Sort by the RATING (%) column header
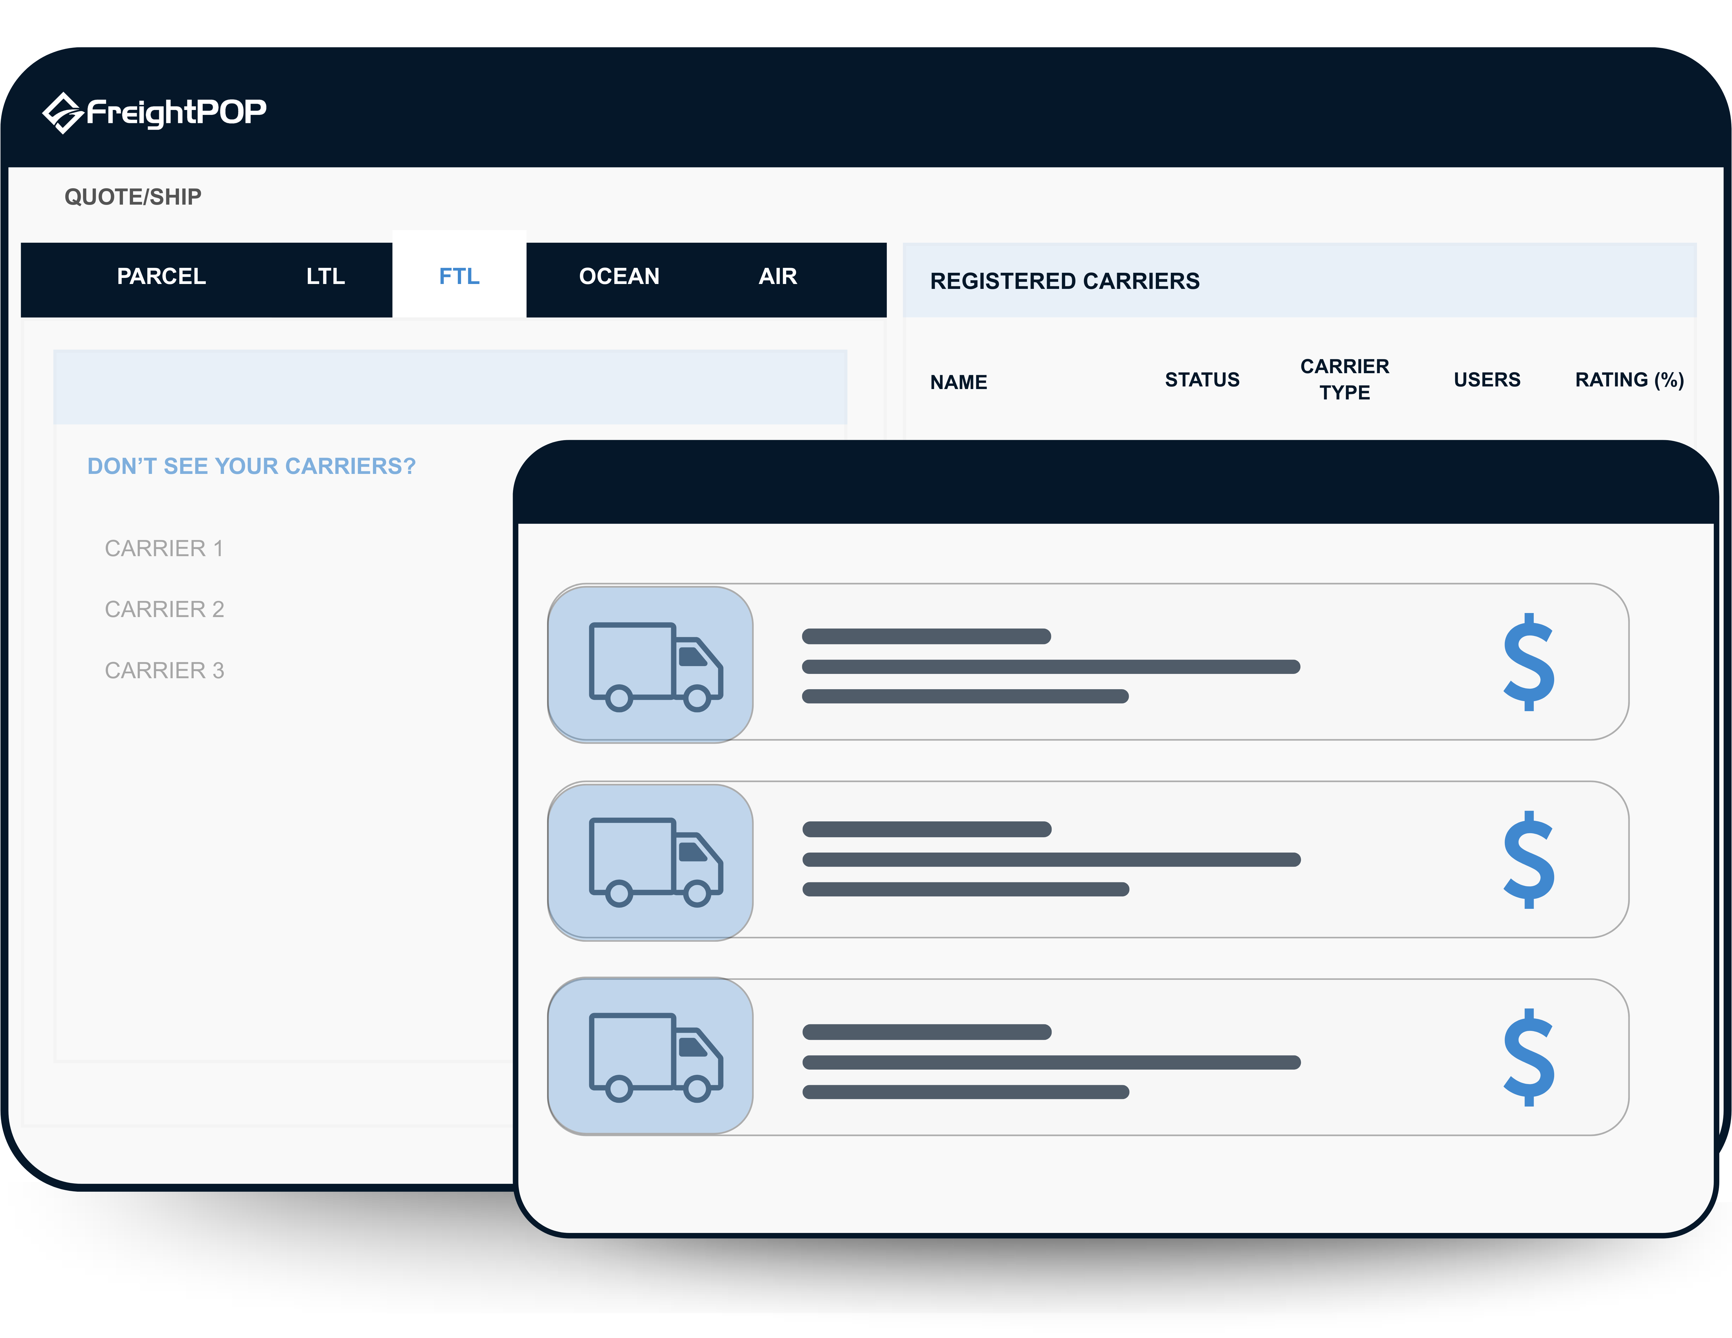The height and width of the screenshot is (1338, 1732). coord(1629,380)
